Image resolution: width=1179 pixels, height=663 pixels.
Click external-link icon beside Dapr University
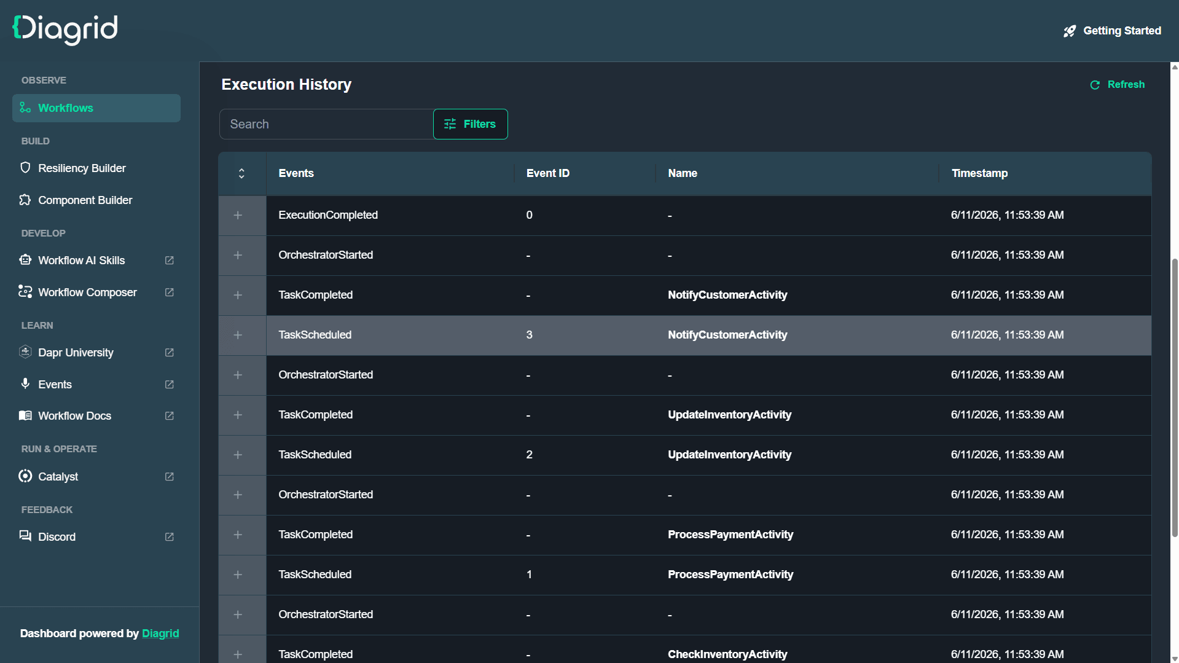tap(170, 353)
